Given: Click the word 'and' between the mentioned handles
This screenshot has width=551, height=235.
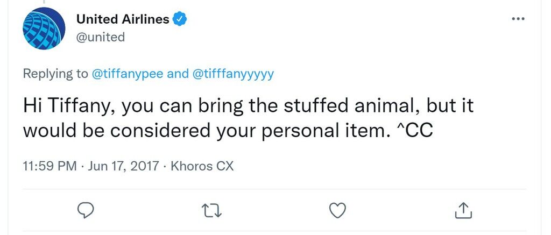Looking at the screenshot, I should (x=178, y=74).
